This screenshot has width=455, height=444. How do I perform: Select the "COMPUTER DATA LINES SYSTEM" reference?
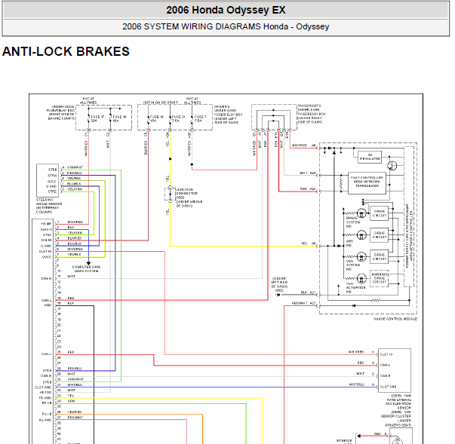86,269
